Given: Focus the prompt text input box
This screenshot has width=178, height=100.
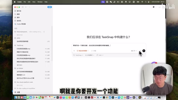Looking at the screenshot, I should coord(109,46).
